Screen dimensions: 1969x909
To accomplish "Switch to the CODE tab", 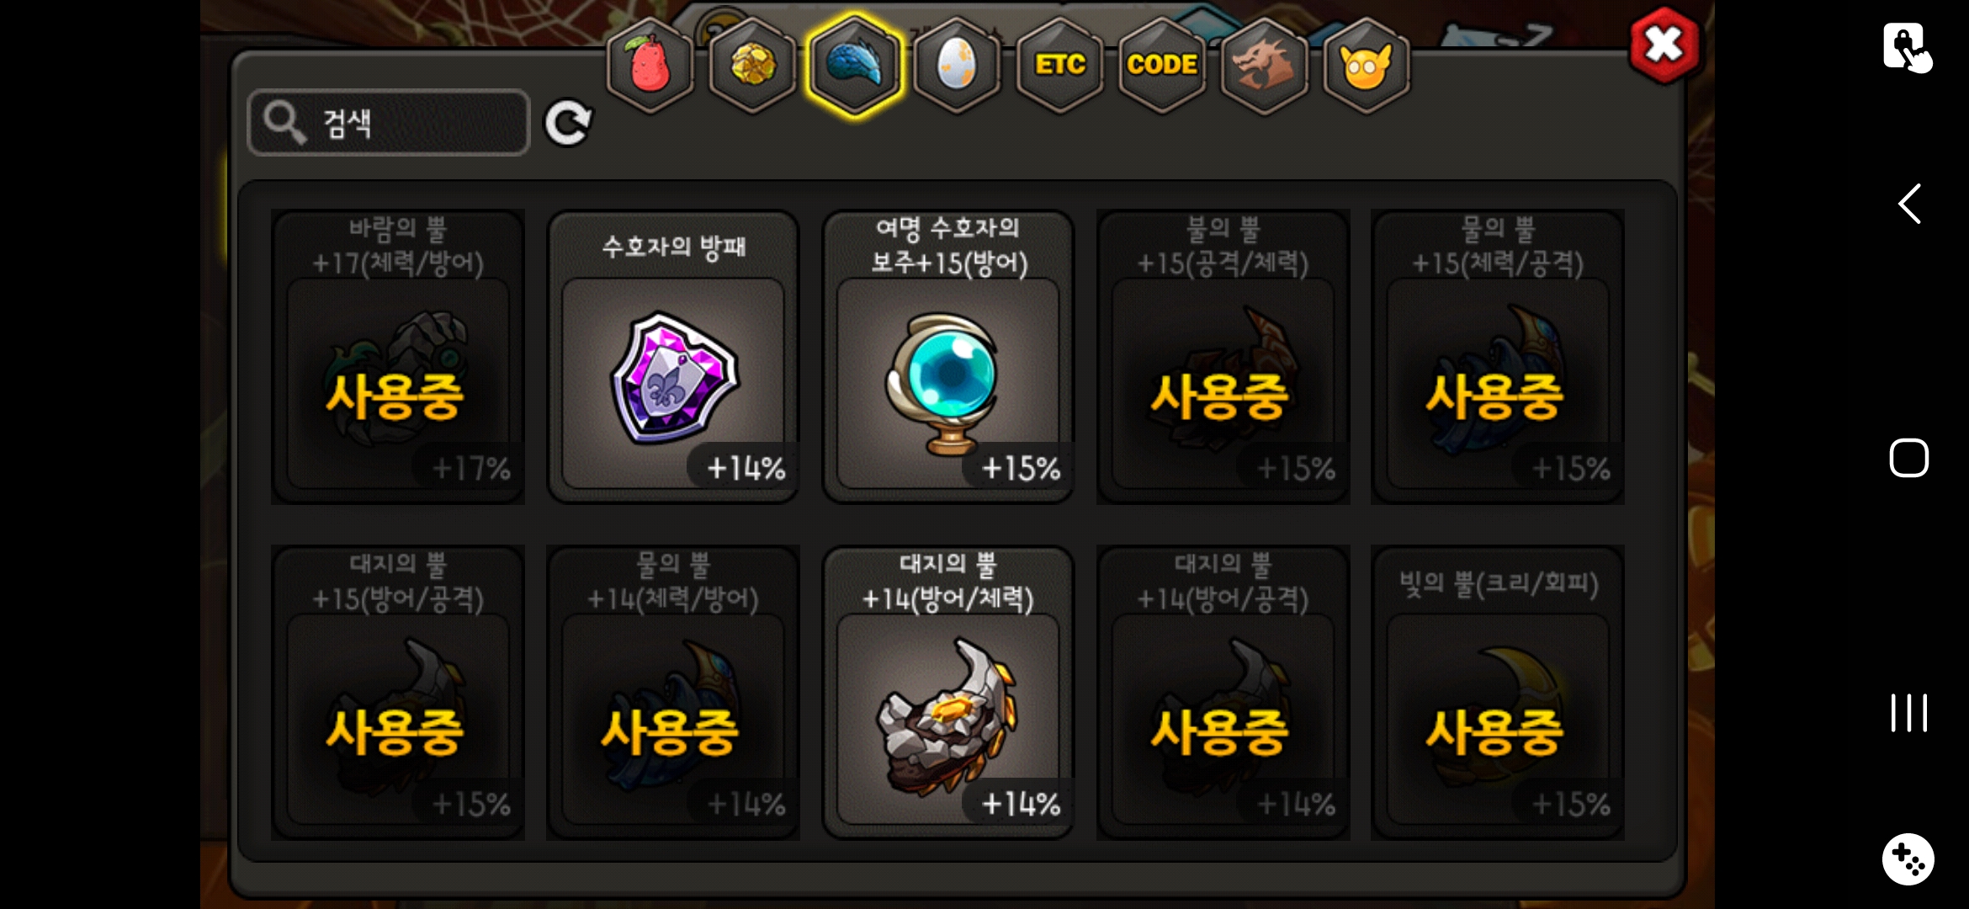I will tap(1162, 66).
